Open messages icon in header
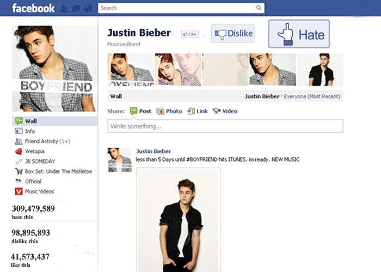The image size is (381, 272). pos(76,9)
